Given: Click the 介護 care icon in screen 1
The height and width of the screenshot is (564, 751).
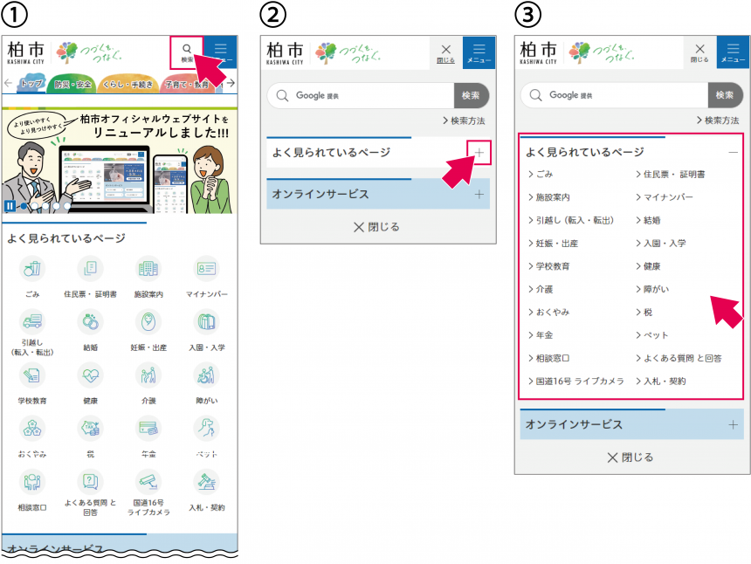Looking at the screenshot, I should click(x=148, y=375).
